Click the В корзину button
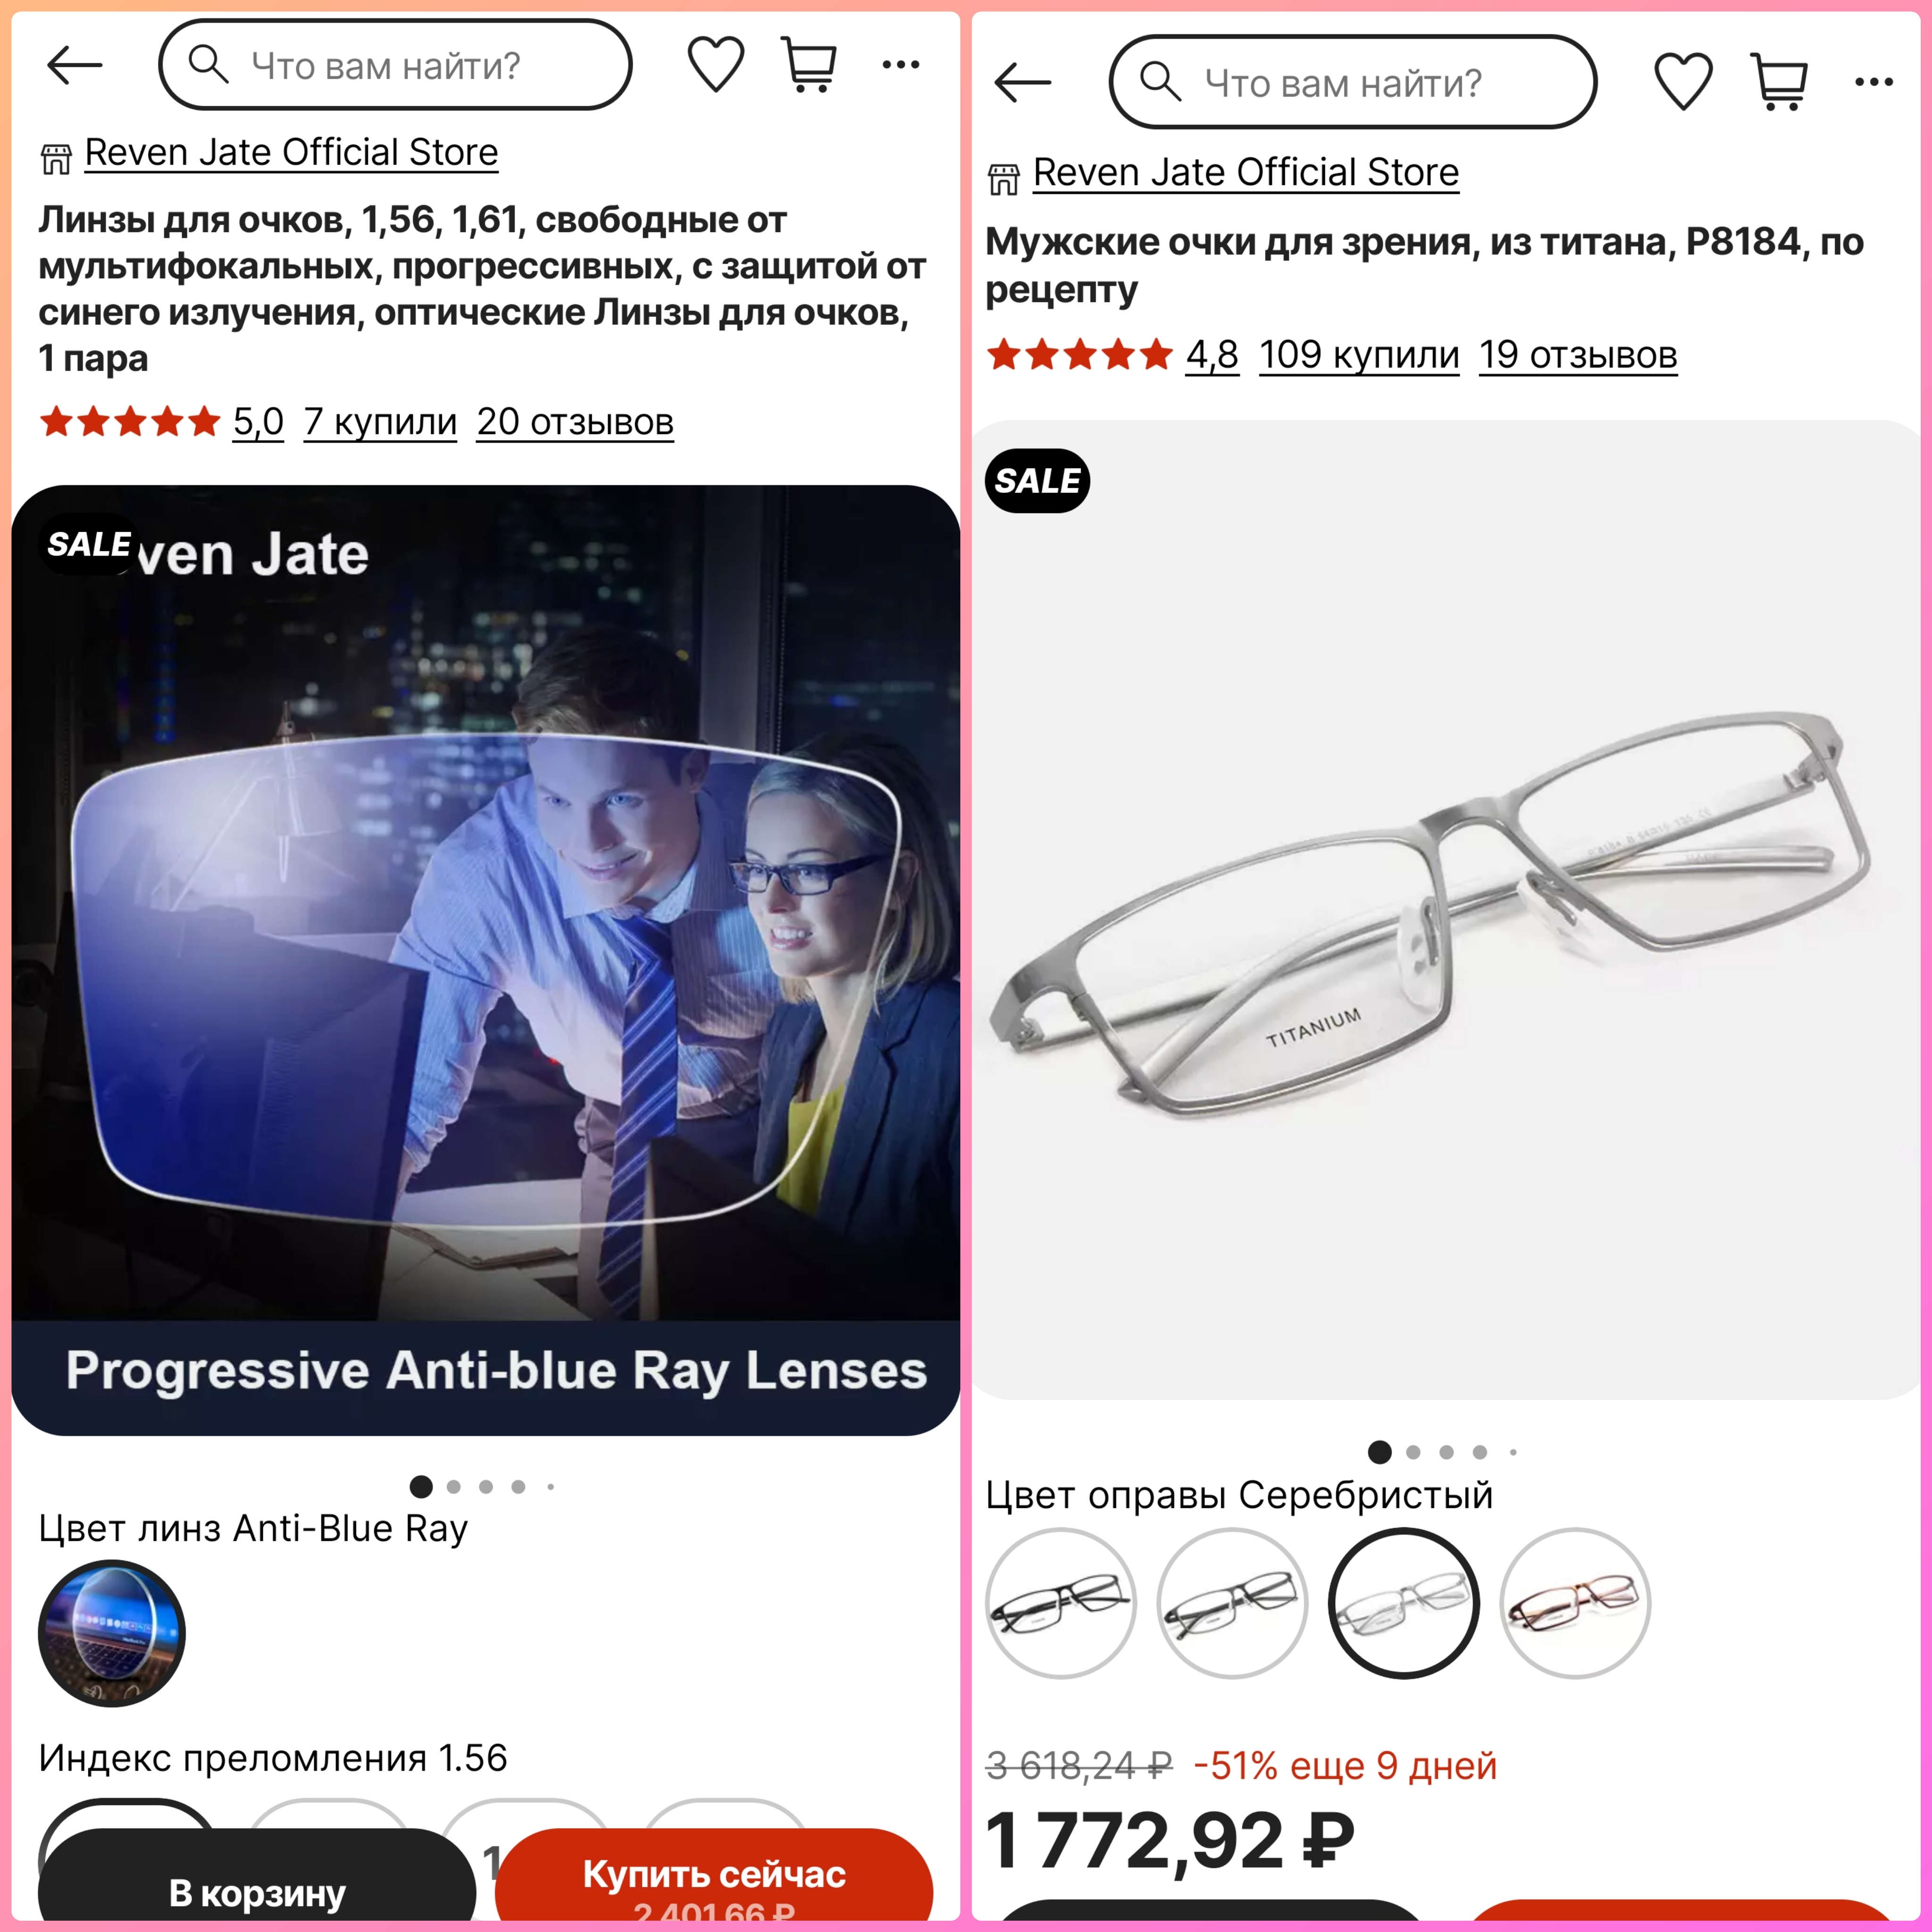Image resolution: width=1932 pixels, height=1932 pixels. point(257,1878)
